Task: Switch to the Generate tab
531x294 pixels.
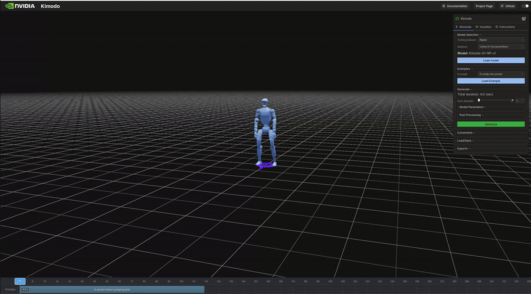Action: 463,27
